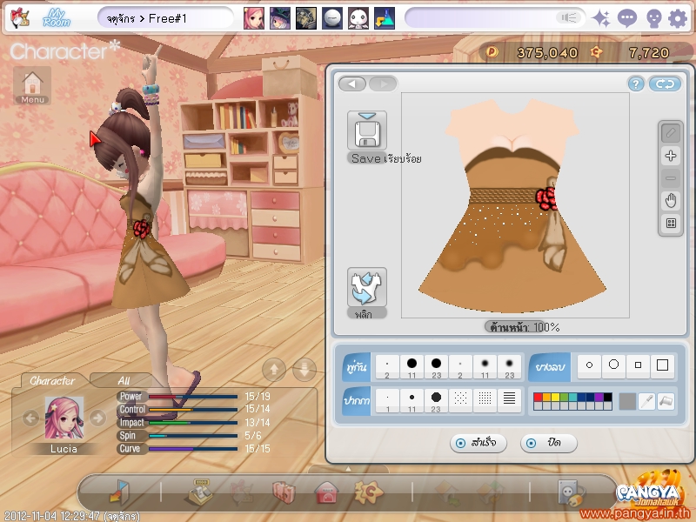The image size is (696, 522).
Task: Pick the eyedropper color picker tool
Action: click(x=646, y=402)
